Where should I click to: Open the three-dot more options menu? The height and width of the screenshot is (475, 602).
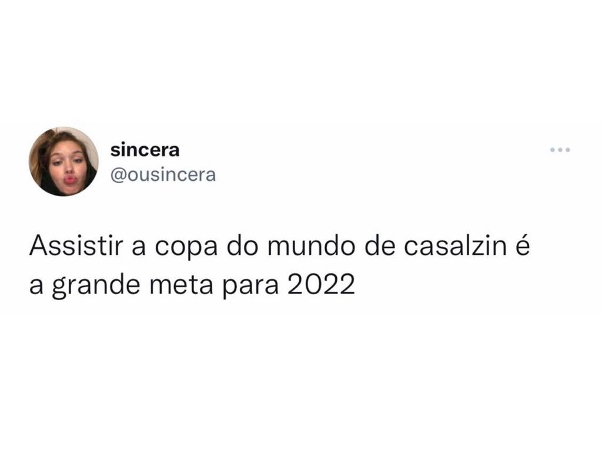pyautogui.click(x=560, y=150)
